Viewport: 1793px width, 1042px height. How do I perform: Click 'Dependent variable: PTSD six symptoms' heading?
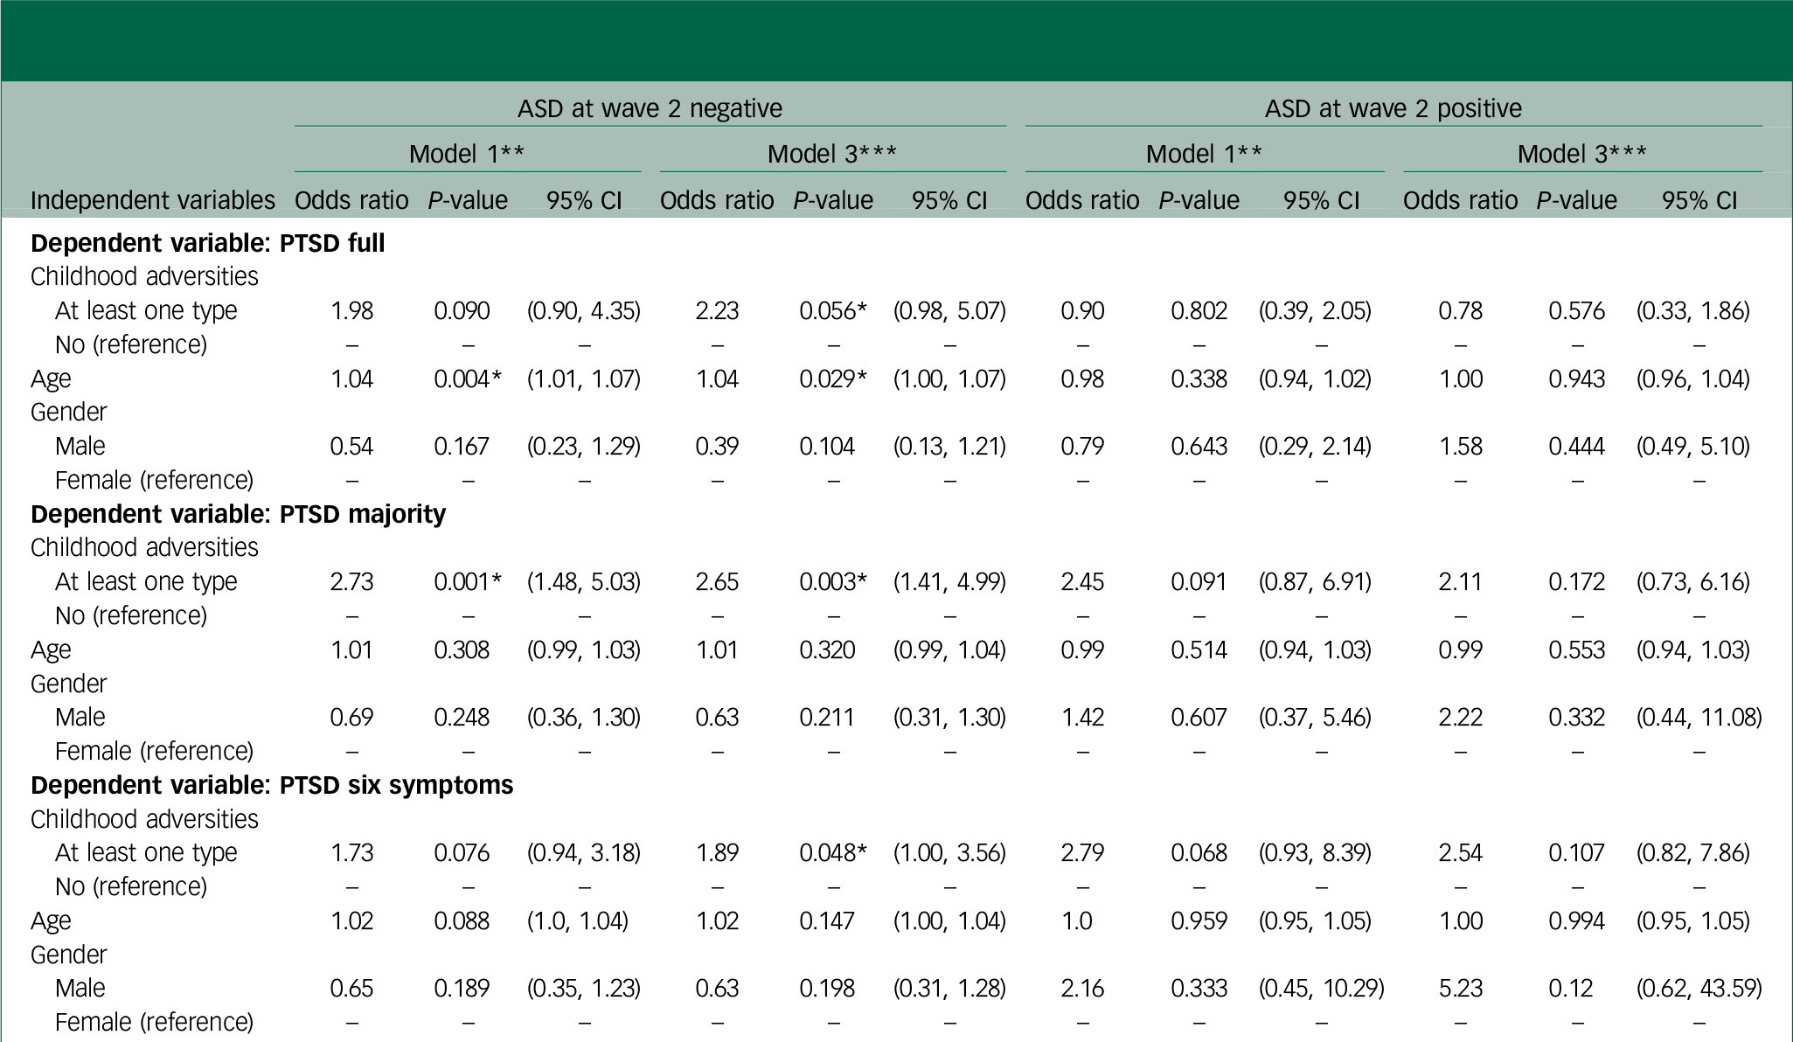[x=271, y=785]
